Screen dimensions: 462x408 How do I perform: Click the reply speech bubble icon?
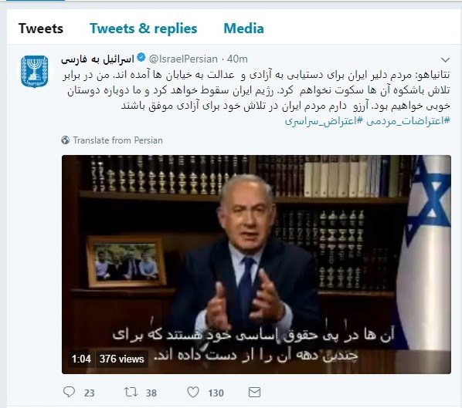point(70,392)
